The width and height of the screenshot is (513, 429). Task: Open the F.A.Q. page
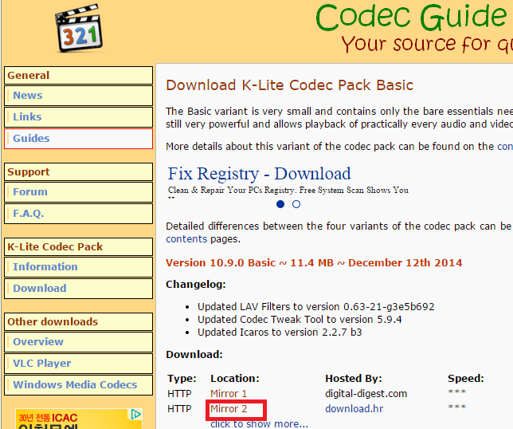point(79,214)
